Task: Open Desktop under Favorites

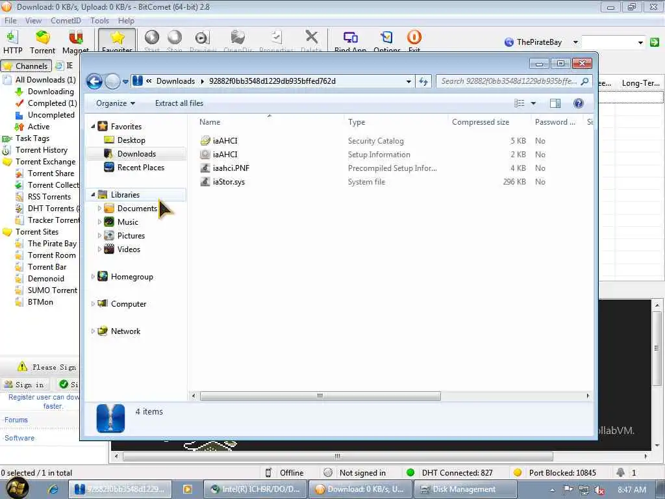Action: tap(131, 140)
